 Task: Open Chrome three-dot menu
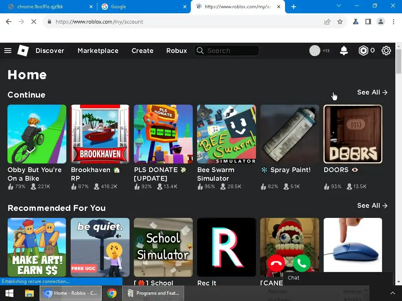click(x=393, y=22)
